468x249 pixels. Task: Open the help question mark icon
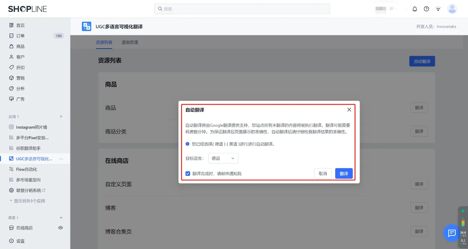[426, 9]
